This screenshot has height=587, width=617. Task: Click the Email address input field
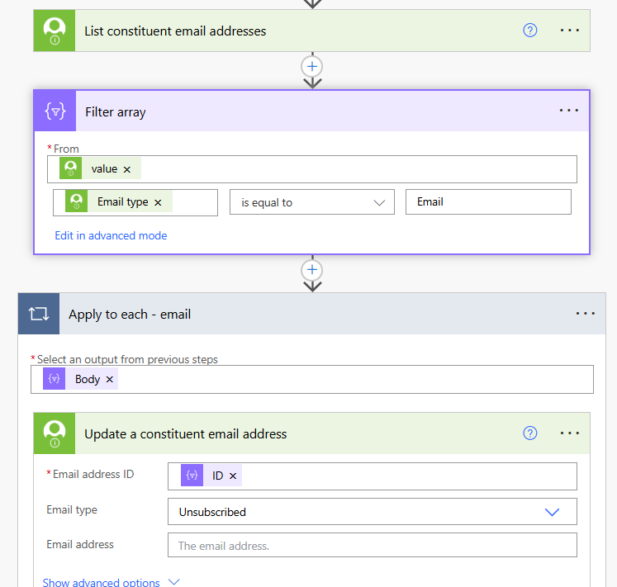[372, 545]
